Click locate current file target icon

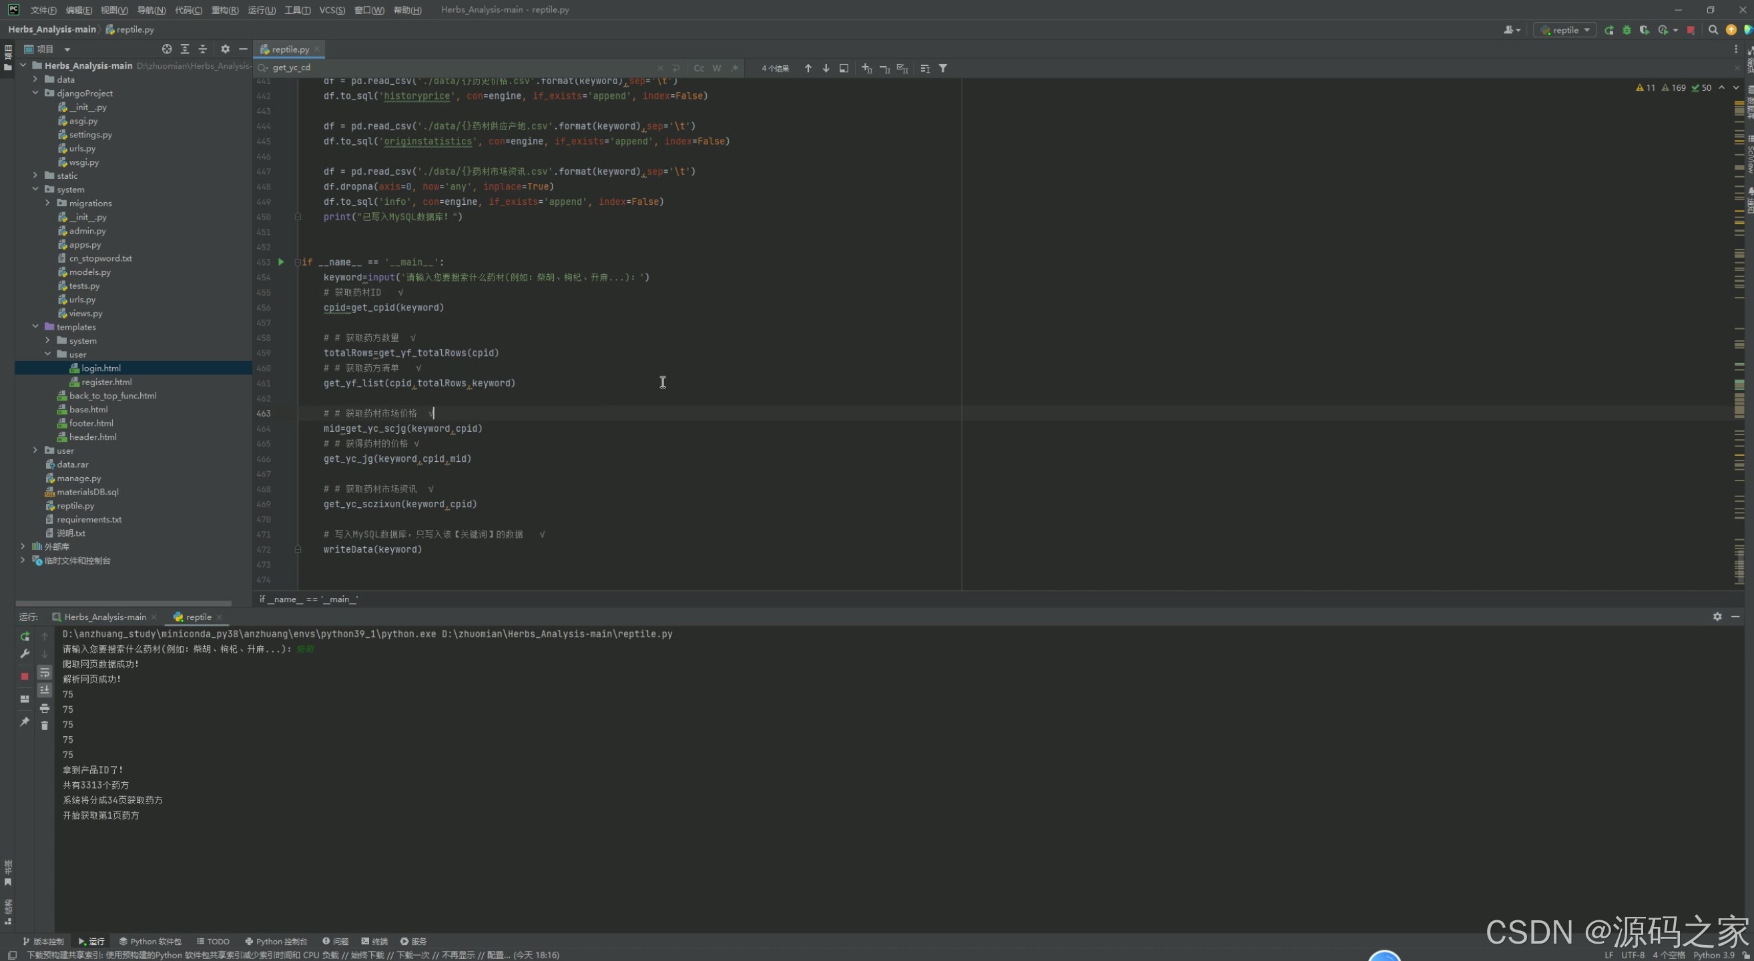[x=167, y=49]
